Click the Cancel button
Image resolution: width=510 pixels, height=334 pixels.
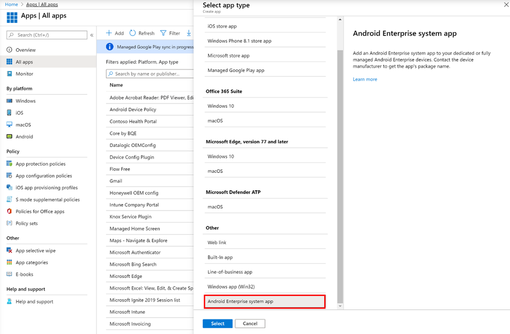[x=250, y=324]
